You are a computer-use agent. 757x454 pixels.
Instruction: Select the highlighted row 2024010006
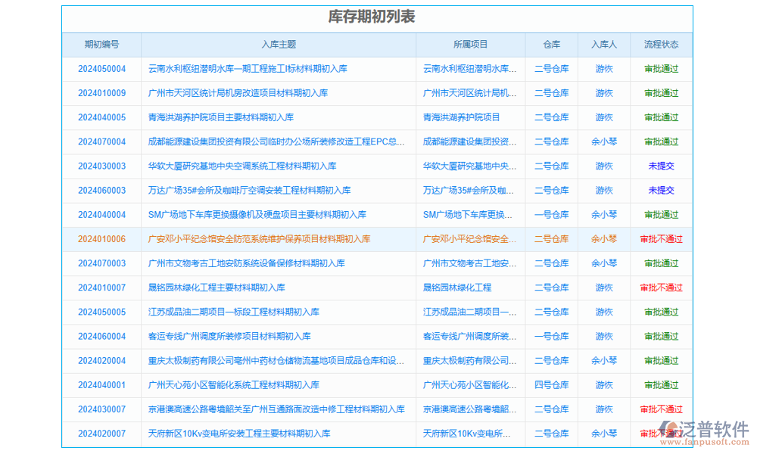point(104,239)
